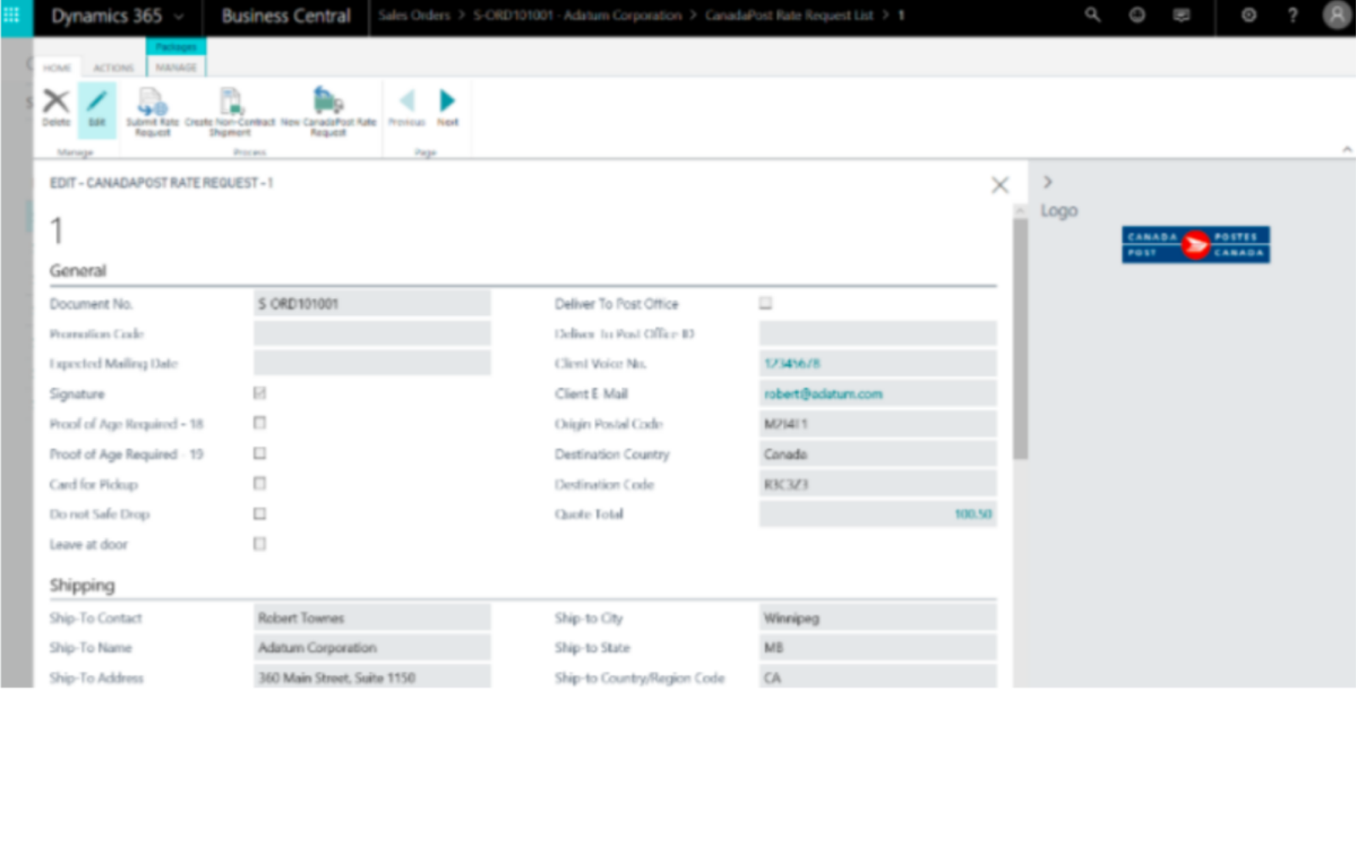Click the Canada Post logo image
Image resolution: width=1356 pixels, height=847 pixels.
click(1195, 245)
